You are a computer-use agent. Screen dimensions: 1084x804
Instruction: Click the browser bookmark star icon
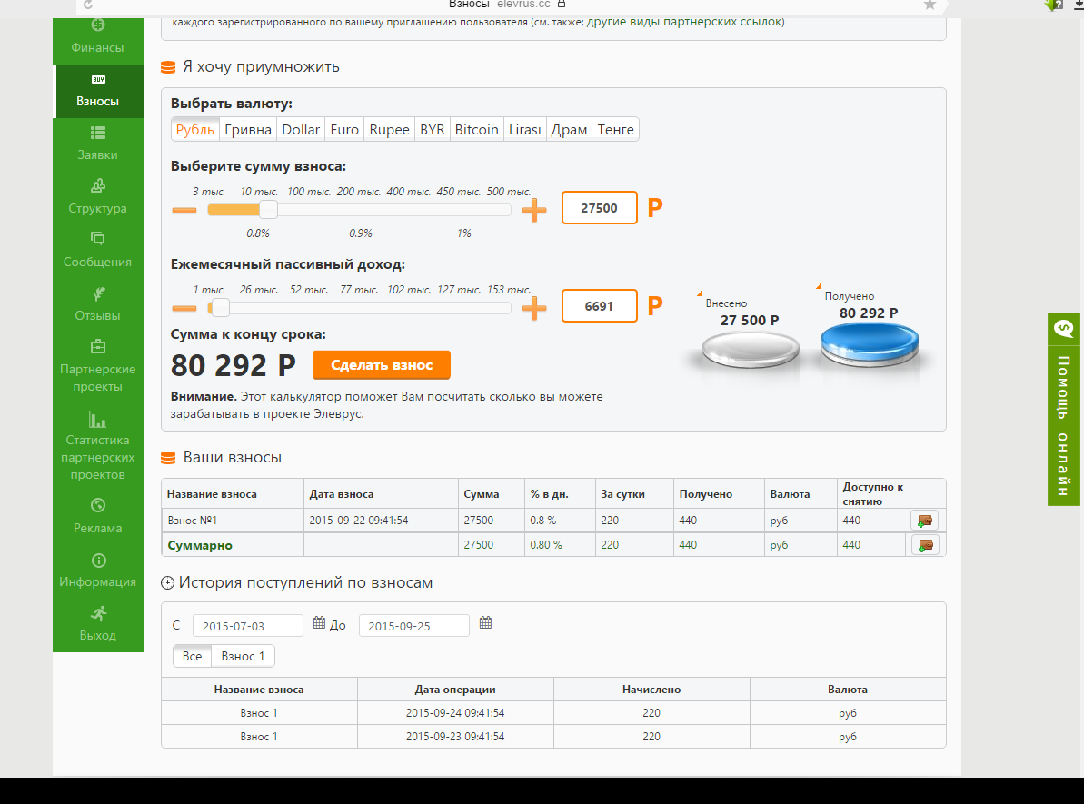coord(930,5)
